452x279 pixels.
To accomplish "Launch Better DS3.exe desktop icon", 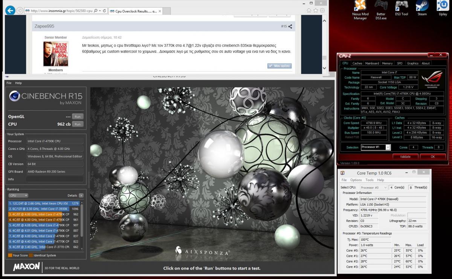I will pos(381,10).
